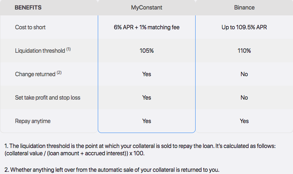Click the Liquidation threshold footnote (1) marker

(x=68, y=49)
